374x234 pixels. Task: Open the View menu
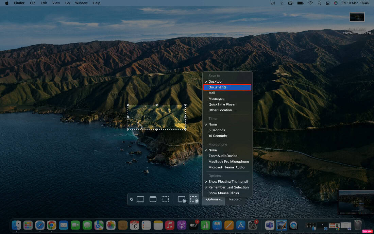coord(56,3)
